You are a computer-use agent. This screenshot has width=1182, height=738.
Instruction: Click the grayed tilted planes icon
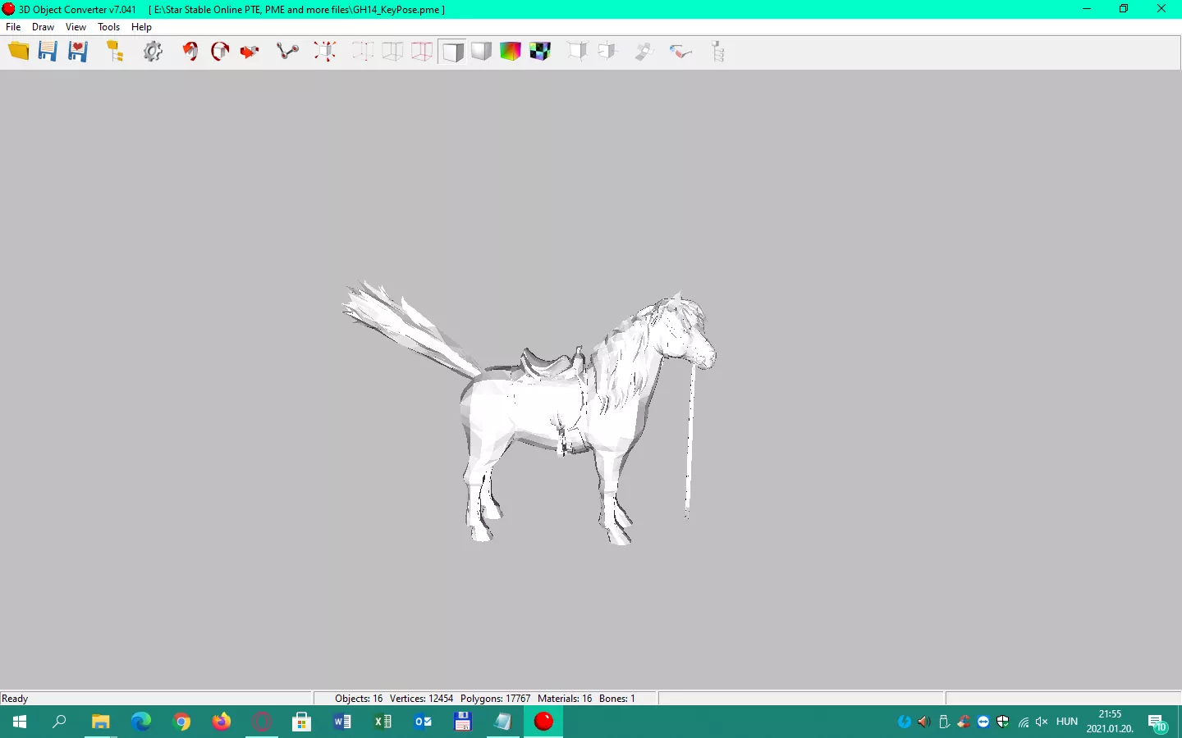pyautogui.click(x=644, y=52)
